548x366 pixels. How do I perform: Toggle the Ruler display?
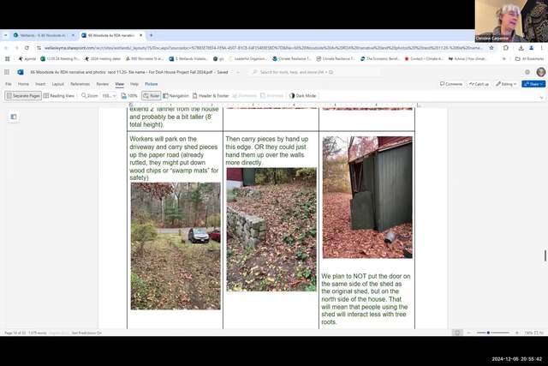pos(152,96)
